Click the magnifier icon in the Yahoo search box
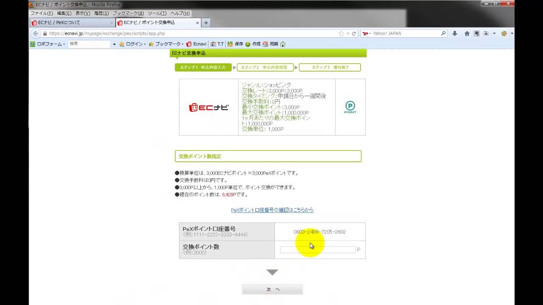543x305 pixels. click(x=443, y=33)
